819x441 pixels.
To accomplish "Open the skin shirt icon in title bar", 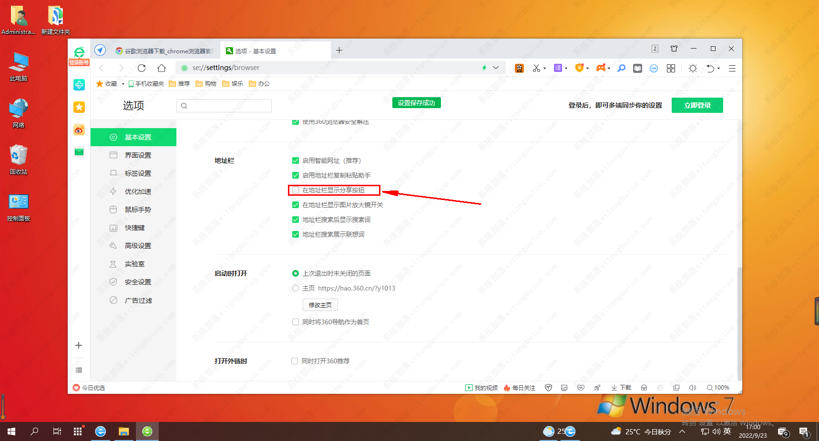I will coord(674,49).
